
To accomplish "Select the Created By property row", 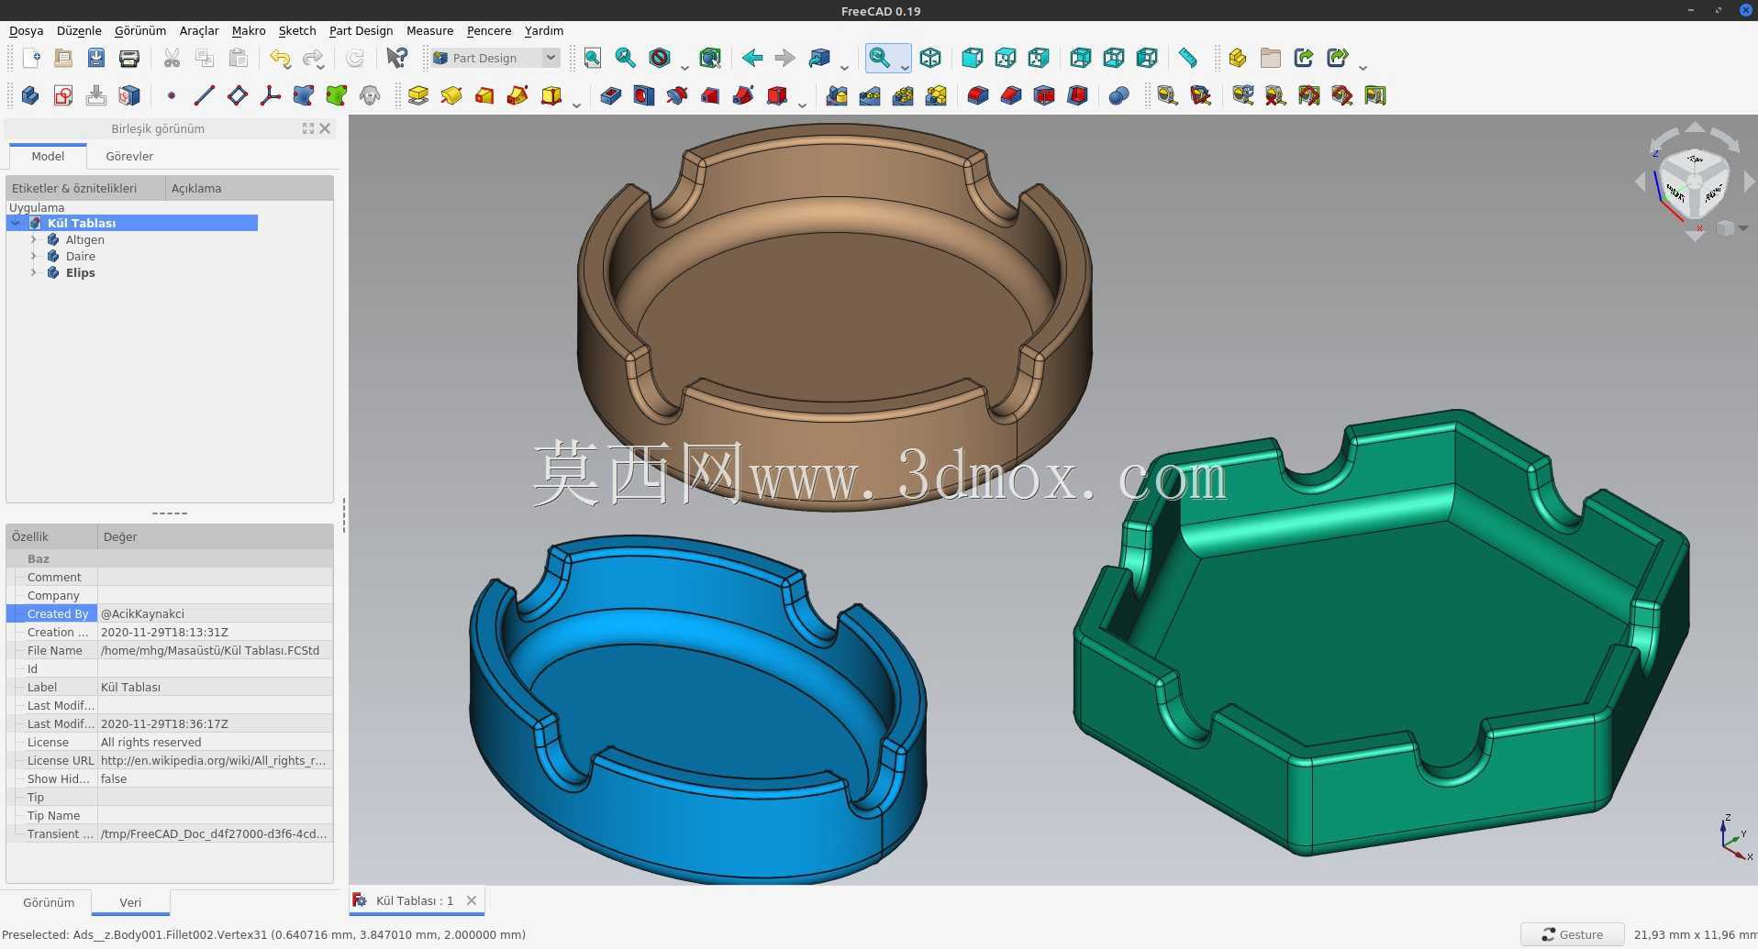I will coord(170,614).
